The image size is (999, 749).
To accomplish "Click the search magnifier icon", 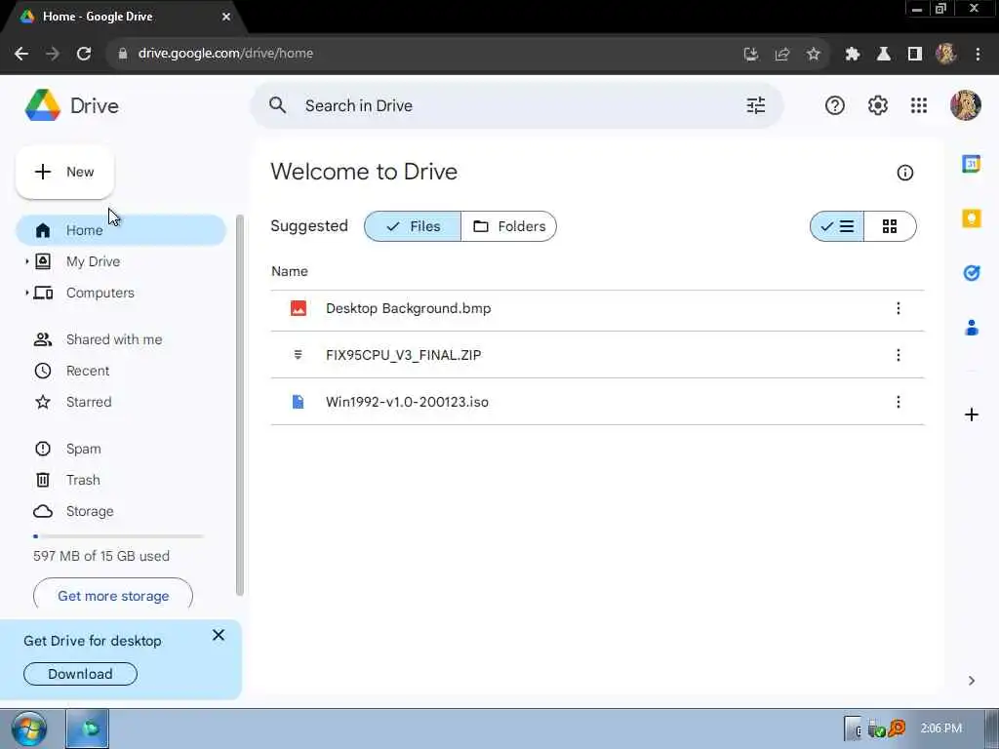I will tap(277, 105).
